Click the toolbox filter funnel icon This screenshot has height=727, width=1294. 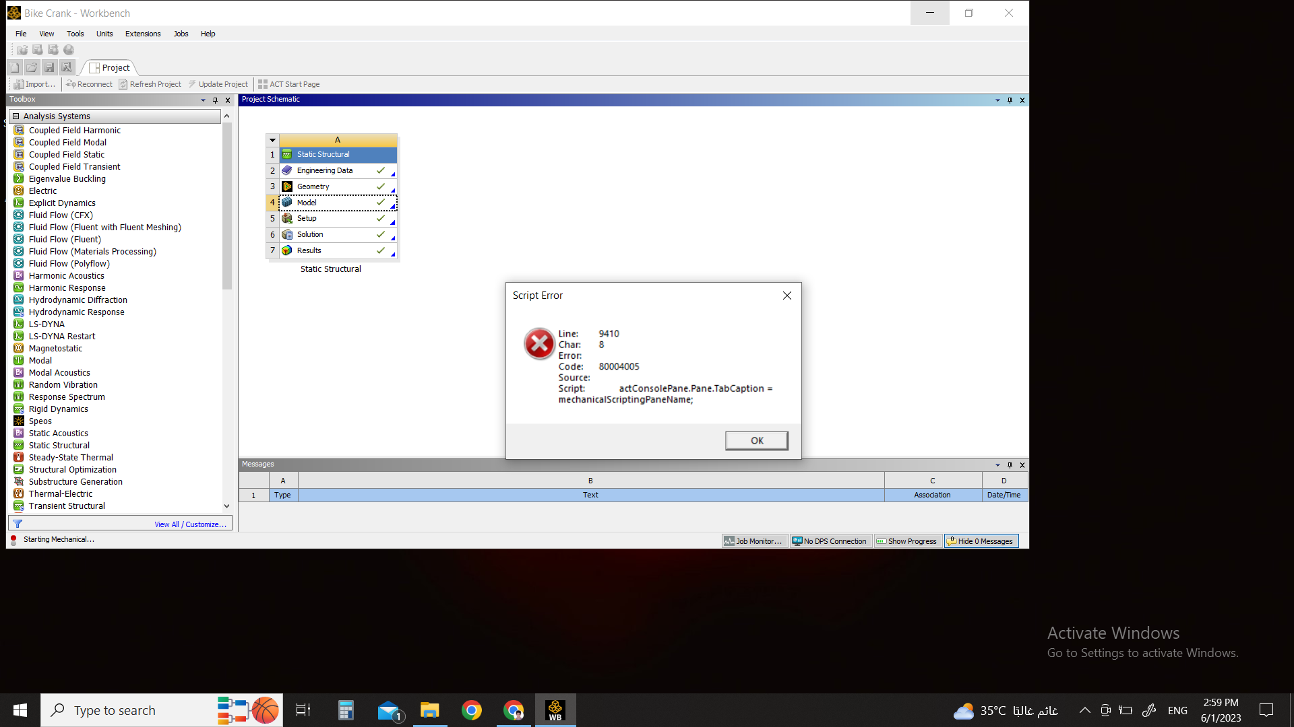18,524
